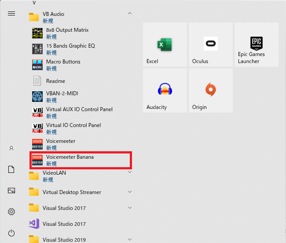
Task: Click the "15 Bands Graphic EQ" label
Action: pos(70,46)
